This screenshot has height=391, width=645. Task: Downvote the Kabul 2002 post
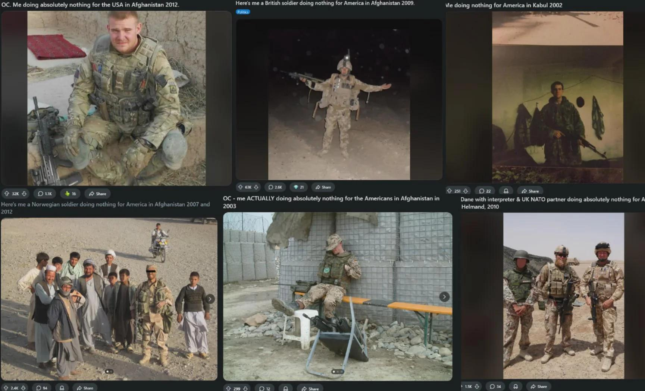pos(466,191)
